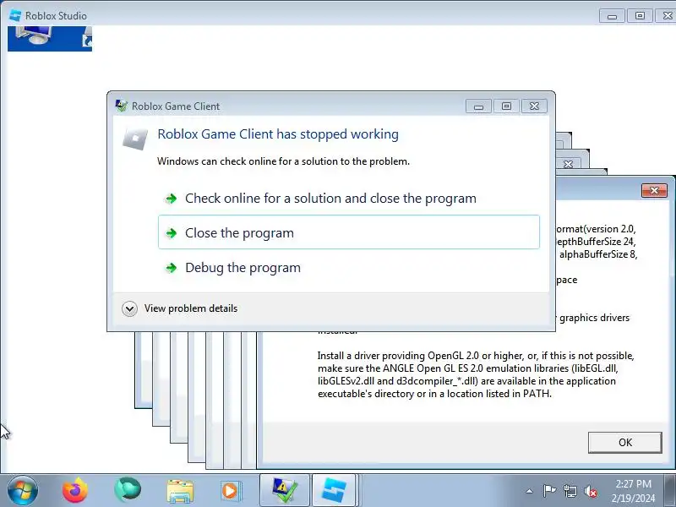
Task: Expand View problem details
Action: pos(180,308)
